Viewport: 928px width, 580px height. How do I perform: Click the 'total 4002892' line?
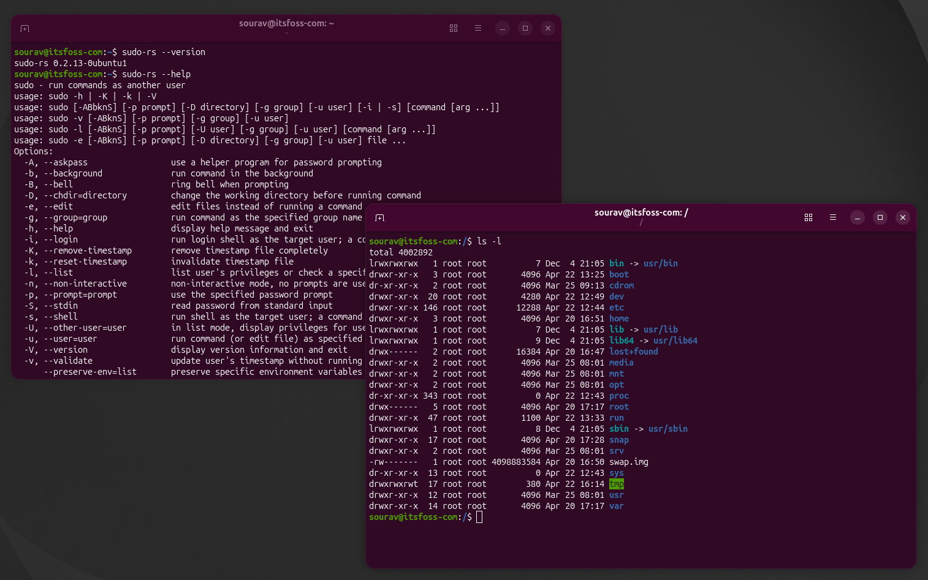pos(401,252)
